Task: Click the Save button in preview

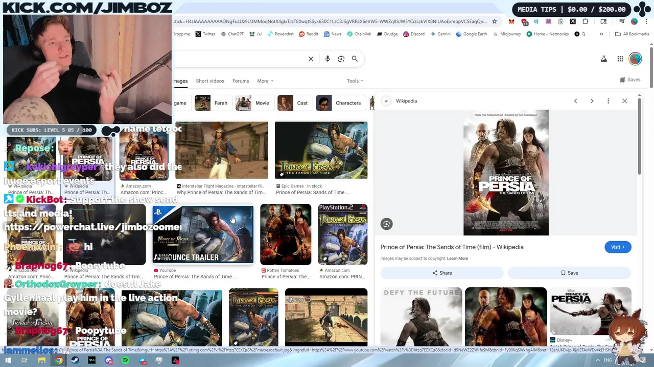Action: tap(569, 273)
